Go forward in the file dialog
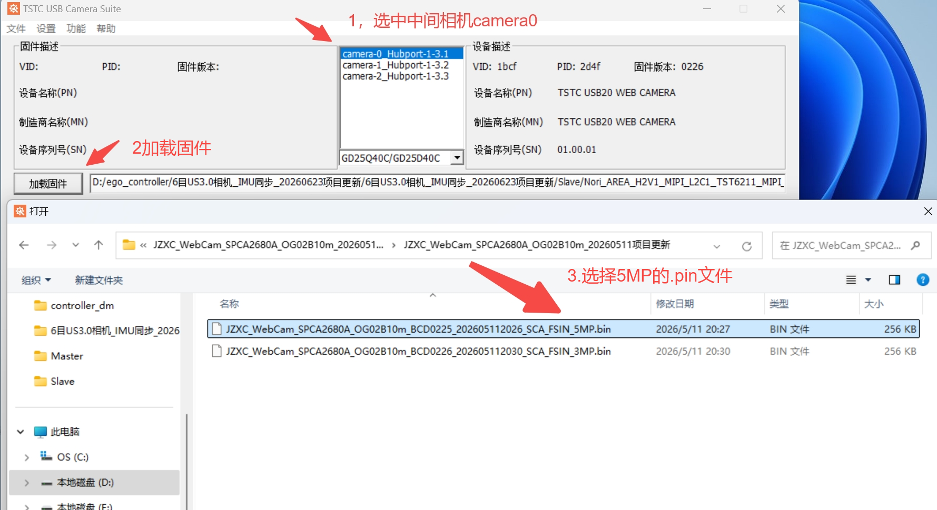 point(52,245)
